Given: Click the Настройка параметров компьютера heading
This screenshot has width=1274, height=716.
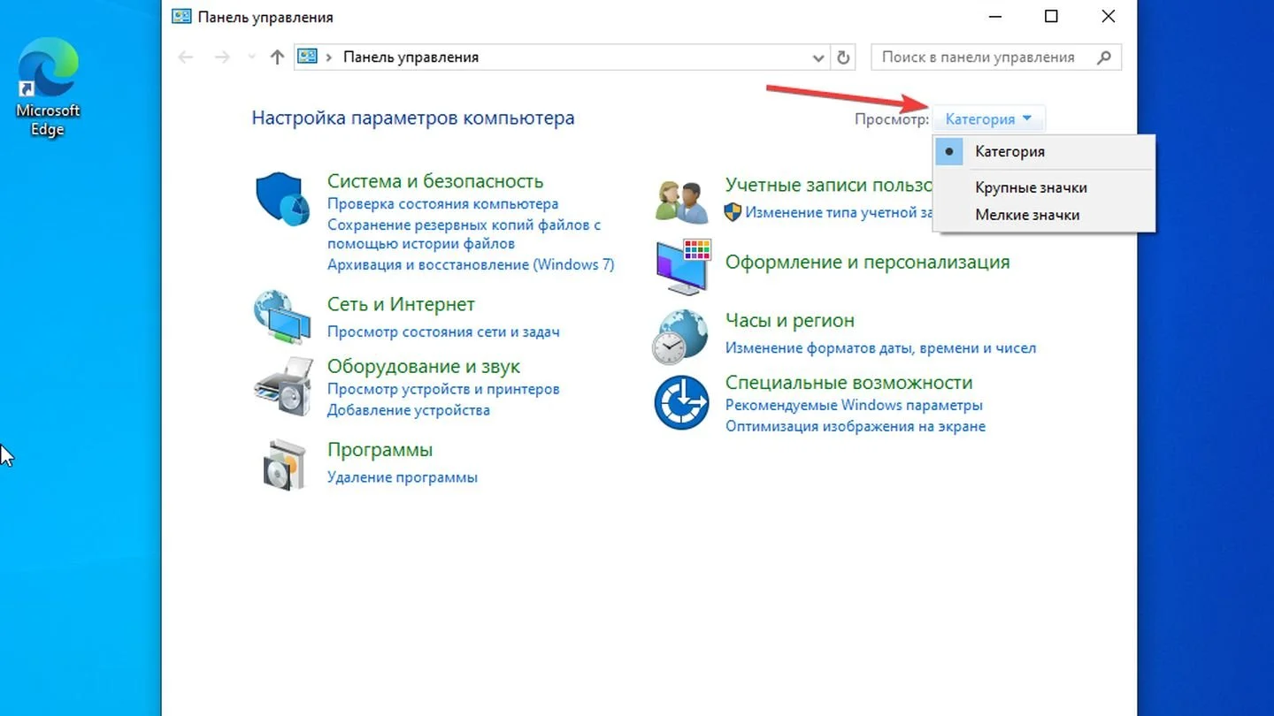Looking at the screenshot, I should pos(413,118).
